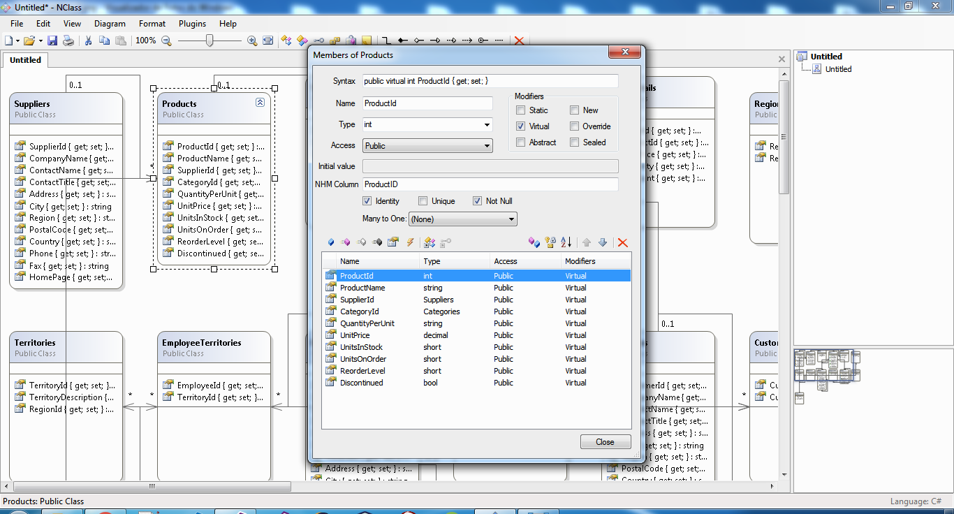Select the Untitled diagram tab
The height and width of the screenshot is (514, 954).
(25, 60)
